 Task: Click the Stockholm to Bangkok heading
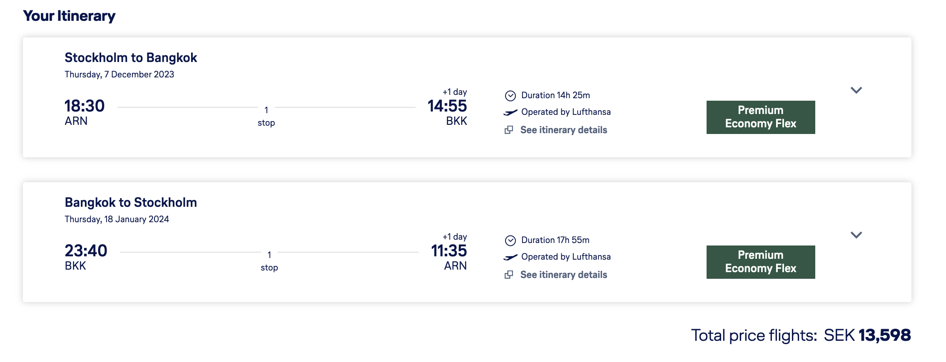[131, 57]
